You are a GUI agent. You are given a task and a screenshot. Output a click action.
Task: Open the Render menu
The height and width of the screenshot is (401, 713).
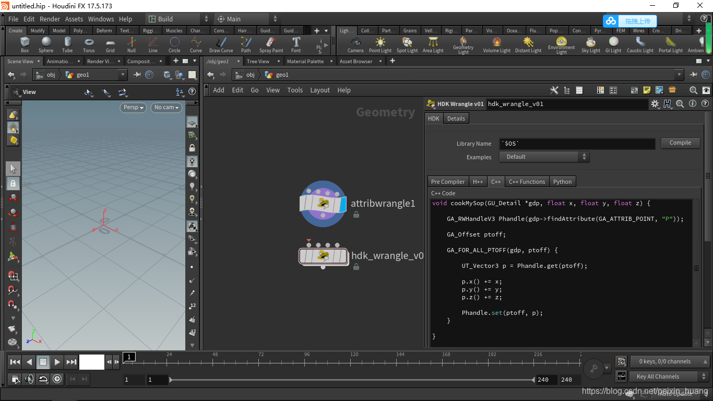coord(50,19)
